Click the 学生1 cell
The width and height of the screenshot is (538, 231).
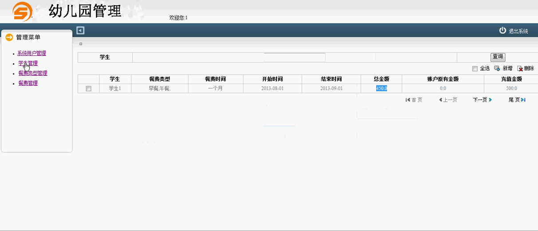tap(115, 89)
